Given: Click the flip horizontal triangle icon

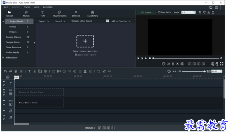Looking at the screenshot, I should [208, 12].
